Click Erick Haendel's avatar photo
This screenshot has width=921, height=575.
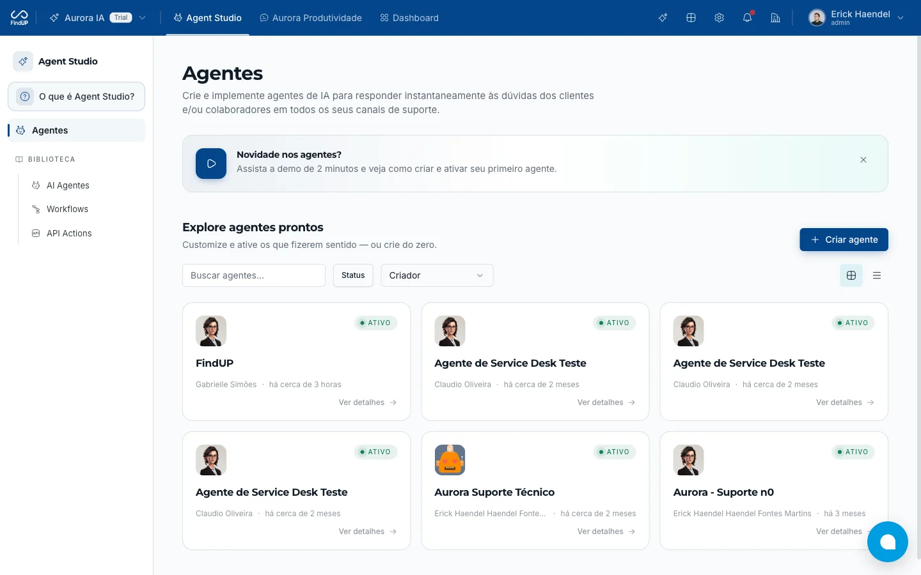(x=817, y=18)
